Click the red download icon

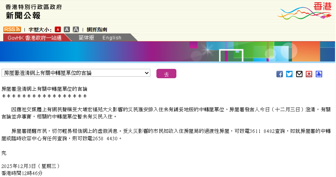[309, 74]
